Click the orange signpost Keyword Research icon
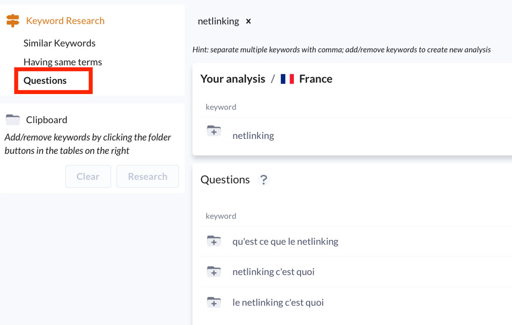The image size is (512, 325). tap(13, 20)
